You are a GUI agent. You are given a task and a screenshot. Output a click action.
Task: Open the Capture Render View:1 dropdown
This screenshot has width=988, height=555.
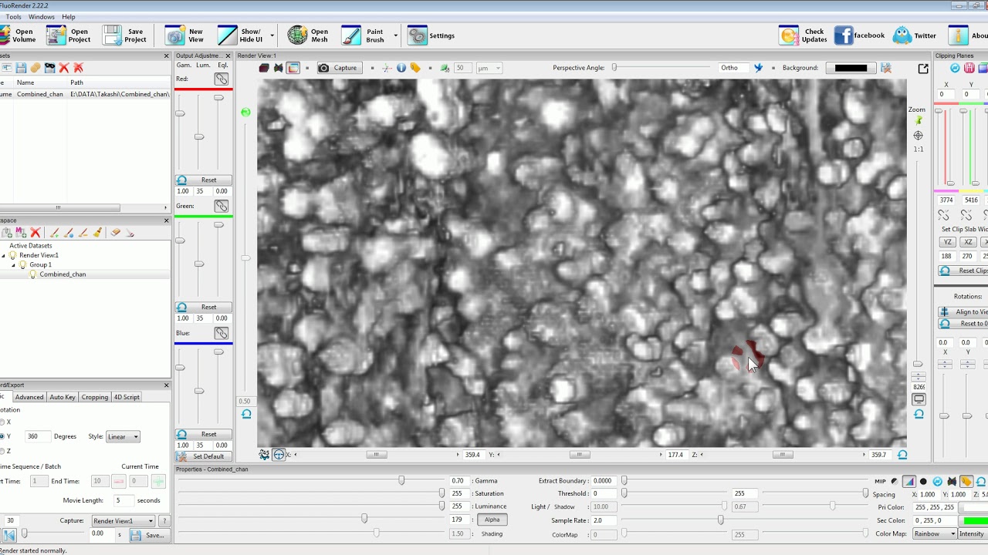pyautogui.click(x=123, y=521)
